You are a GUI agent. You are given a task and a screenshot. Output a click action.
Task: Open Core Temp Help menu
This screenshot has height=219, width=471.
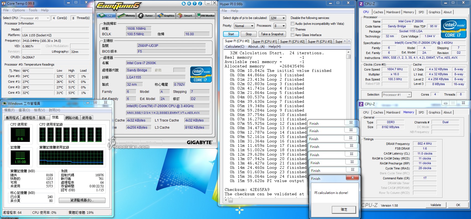point(45,10)
